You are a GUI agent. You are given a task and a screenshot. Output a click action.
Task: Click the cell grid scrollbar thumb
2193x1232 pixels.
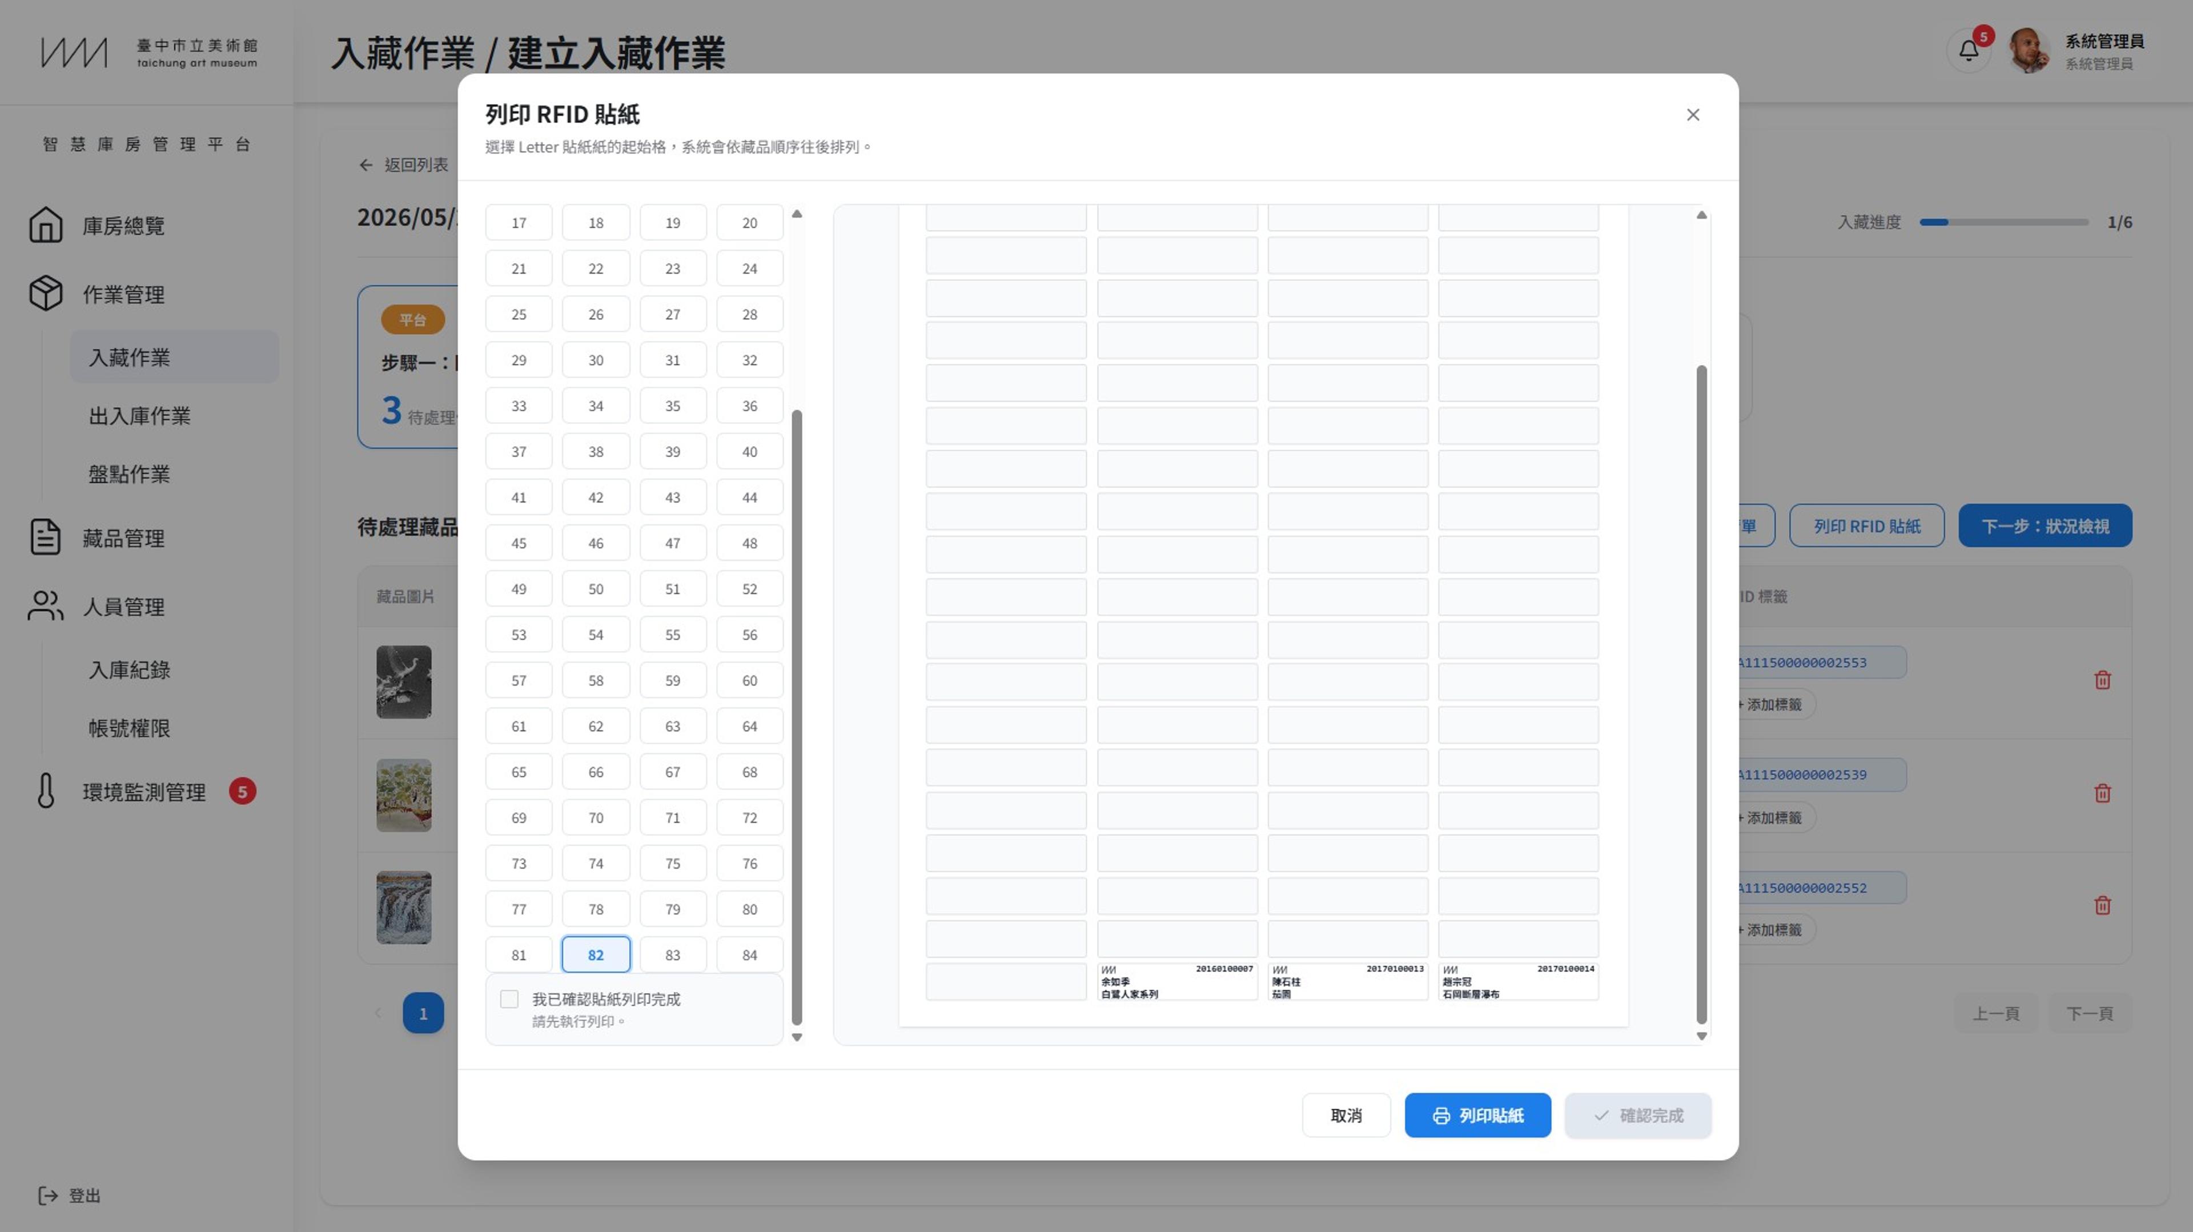point(797,717)
